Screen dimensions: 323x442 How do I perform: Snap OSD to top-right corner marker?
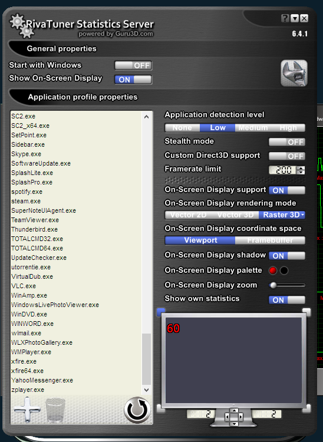tap(306, 312)
